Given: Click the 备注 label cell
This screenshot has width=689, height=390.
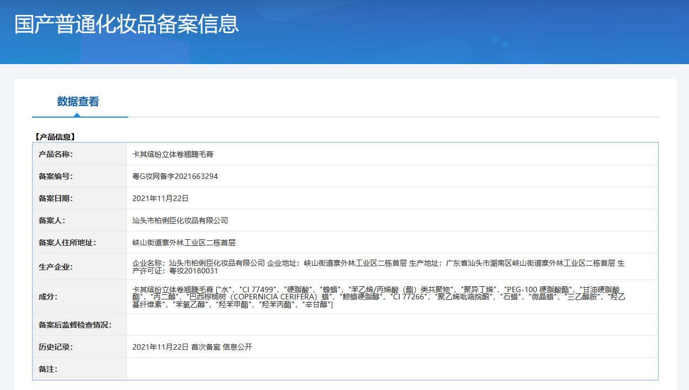Looking at the screenshot, I should coord(79,369).
